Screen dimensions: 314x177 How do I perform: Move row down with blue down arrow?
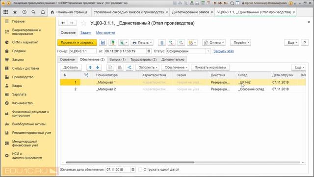[x=98, y=67]
